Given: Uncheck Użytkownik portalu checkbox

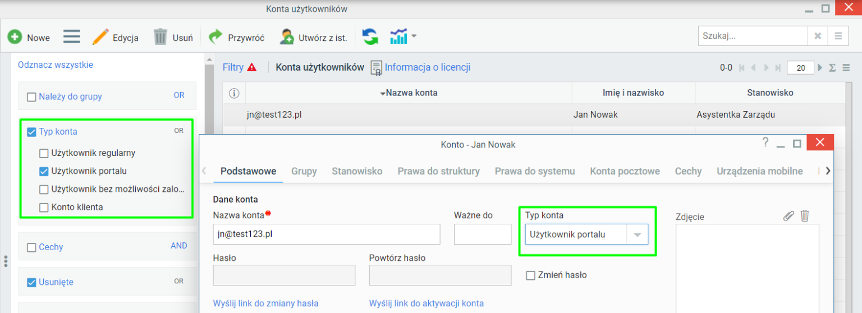Looking at the screenshot, I should click(x=44, y=171).
